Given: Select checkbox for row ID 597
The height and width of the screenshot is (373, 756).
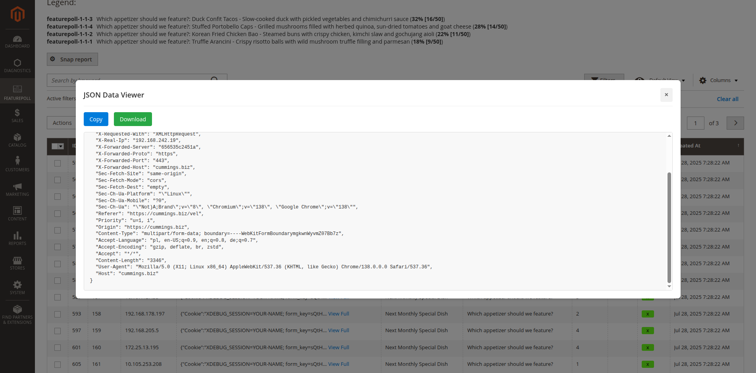Looking at the screenshot, I should 58,331.
